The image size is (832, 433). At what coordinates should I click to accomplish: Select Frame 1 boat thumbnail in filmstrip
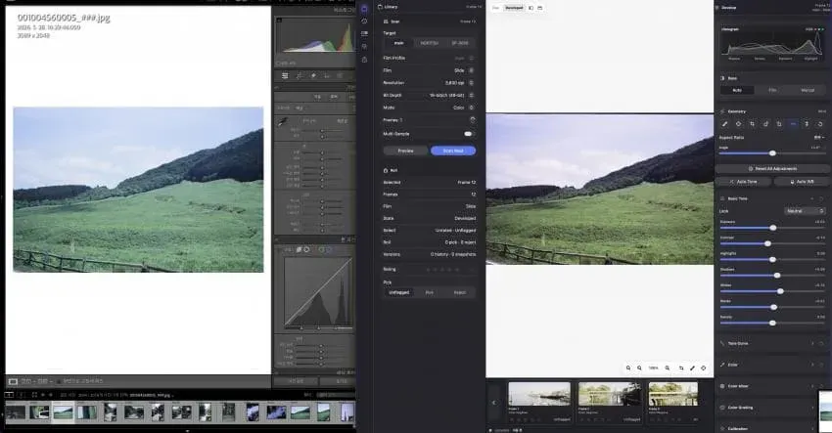[539, 394]
